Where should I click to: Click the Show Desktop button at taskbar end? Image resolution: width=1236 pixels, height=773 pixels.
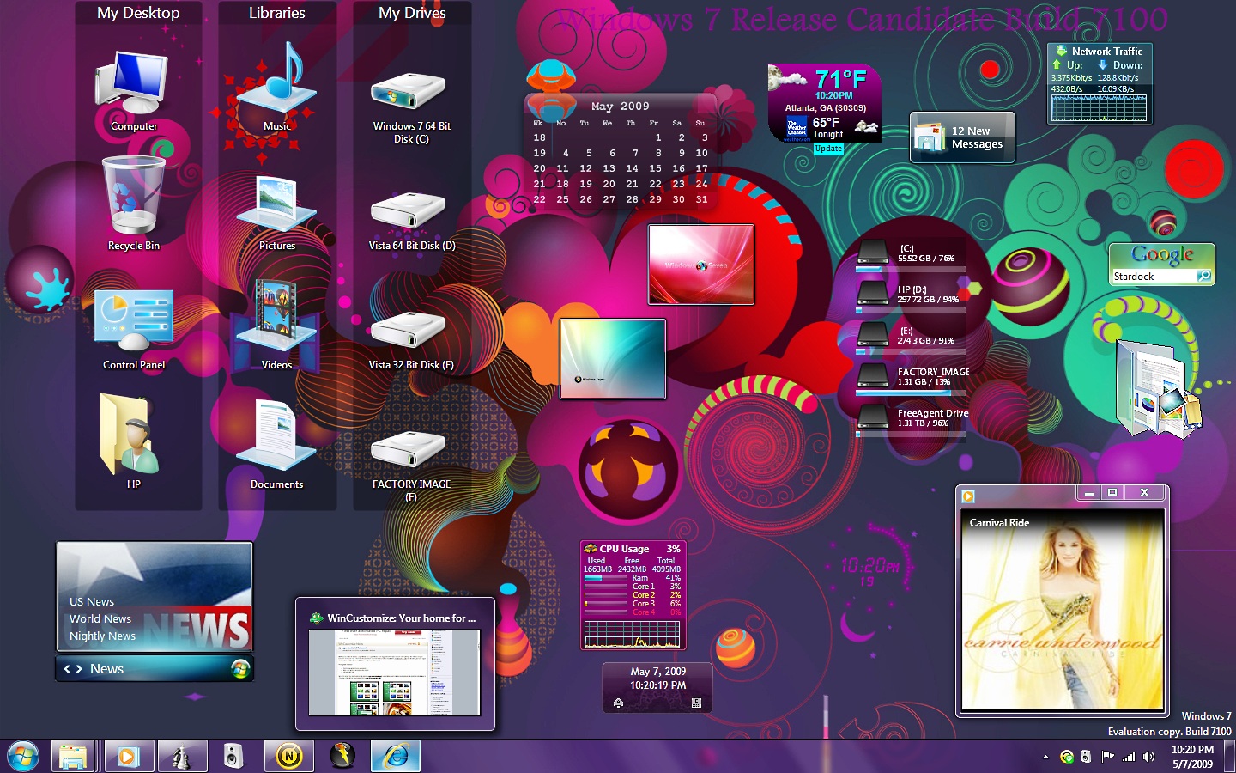tap(1229, 757)
